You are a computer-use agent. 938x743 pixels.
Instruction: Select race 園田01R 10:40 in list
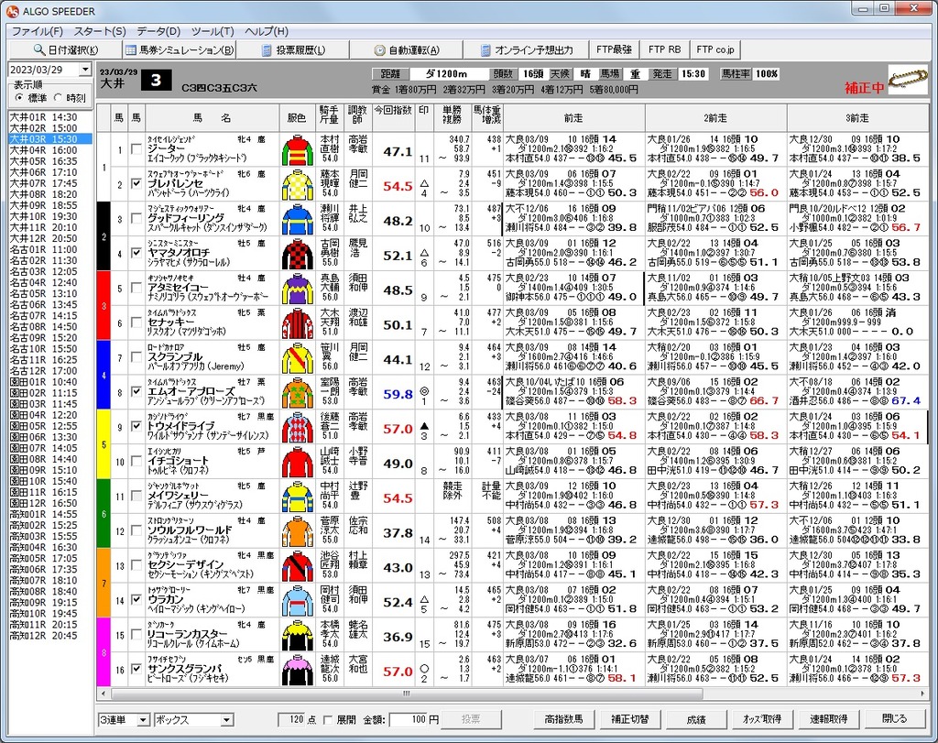point(50,382)
